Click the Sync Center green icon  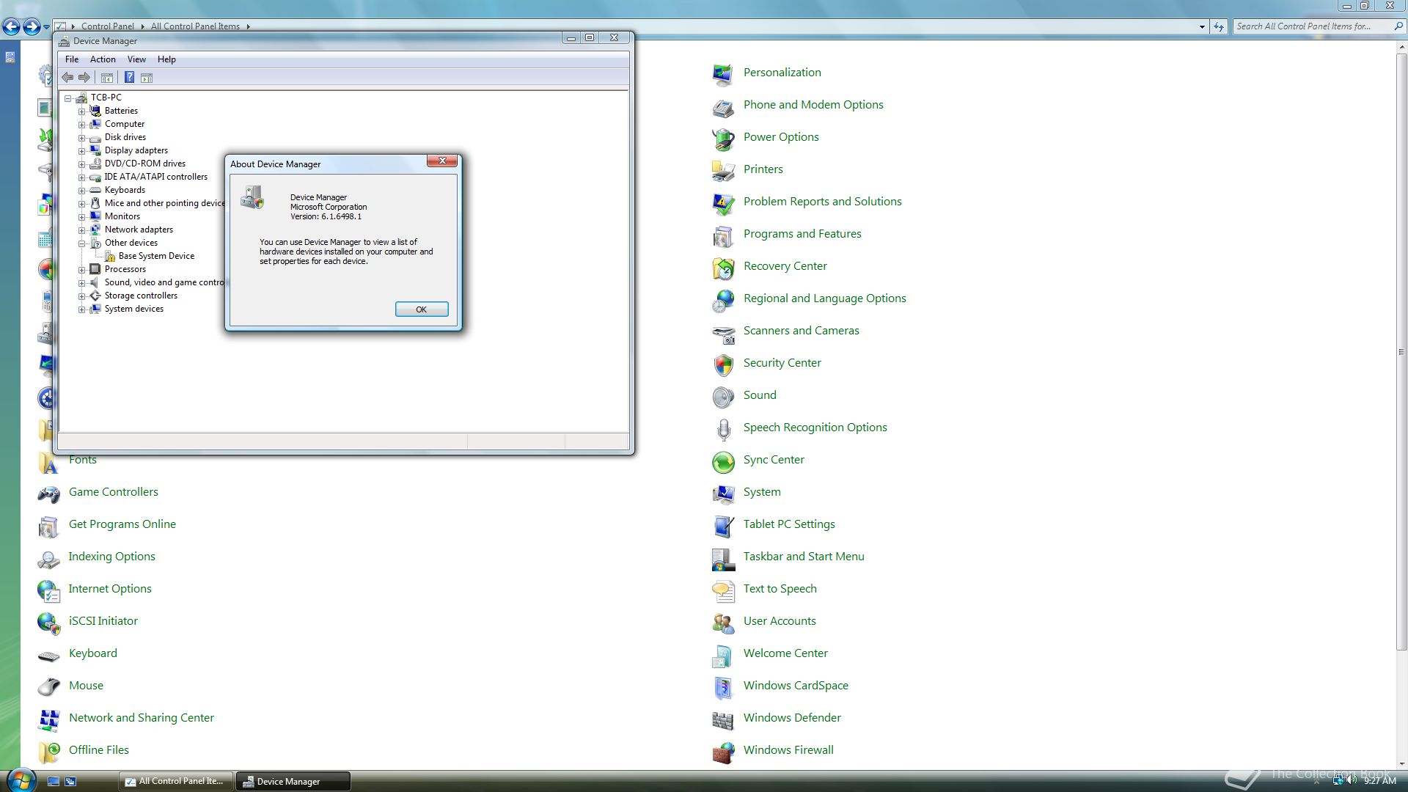[723, 461]
